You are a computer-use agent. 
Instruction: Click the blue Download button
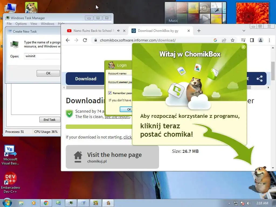coord(86,78)
